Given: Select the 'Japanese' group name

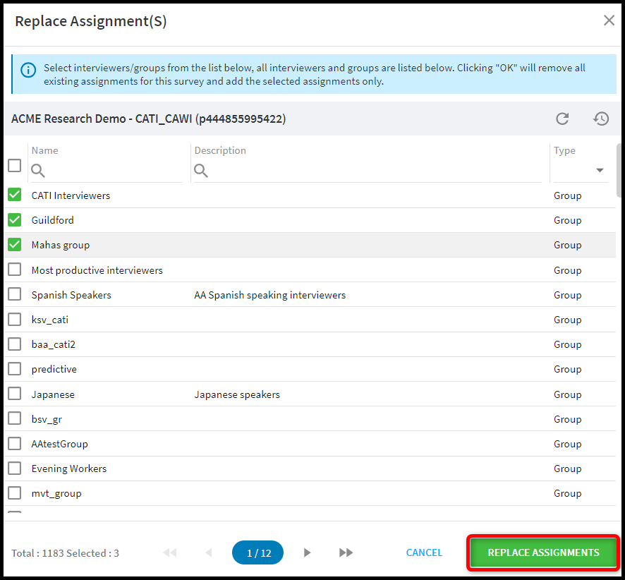Looking at the screenshot, I should pyautogui.click(x=53, y=394).
